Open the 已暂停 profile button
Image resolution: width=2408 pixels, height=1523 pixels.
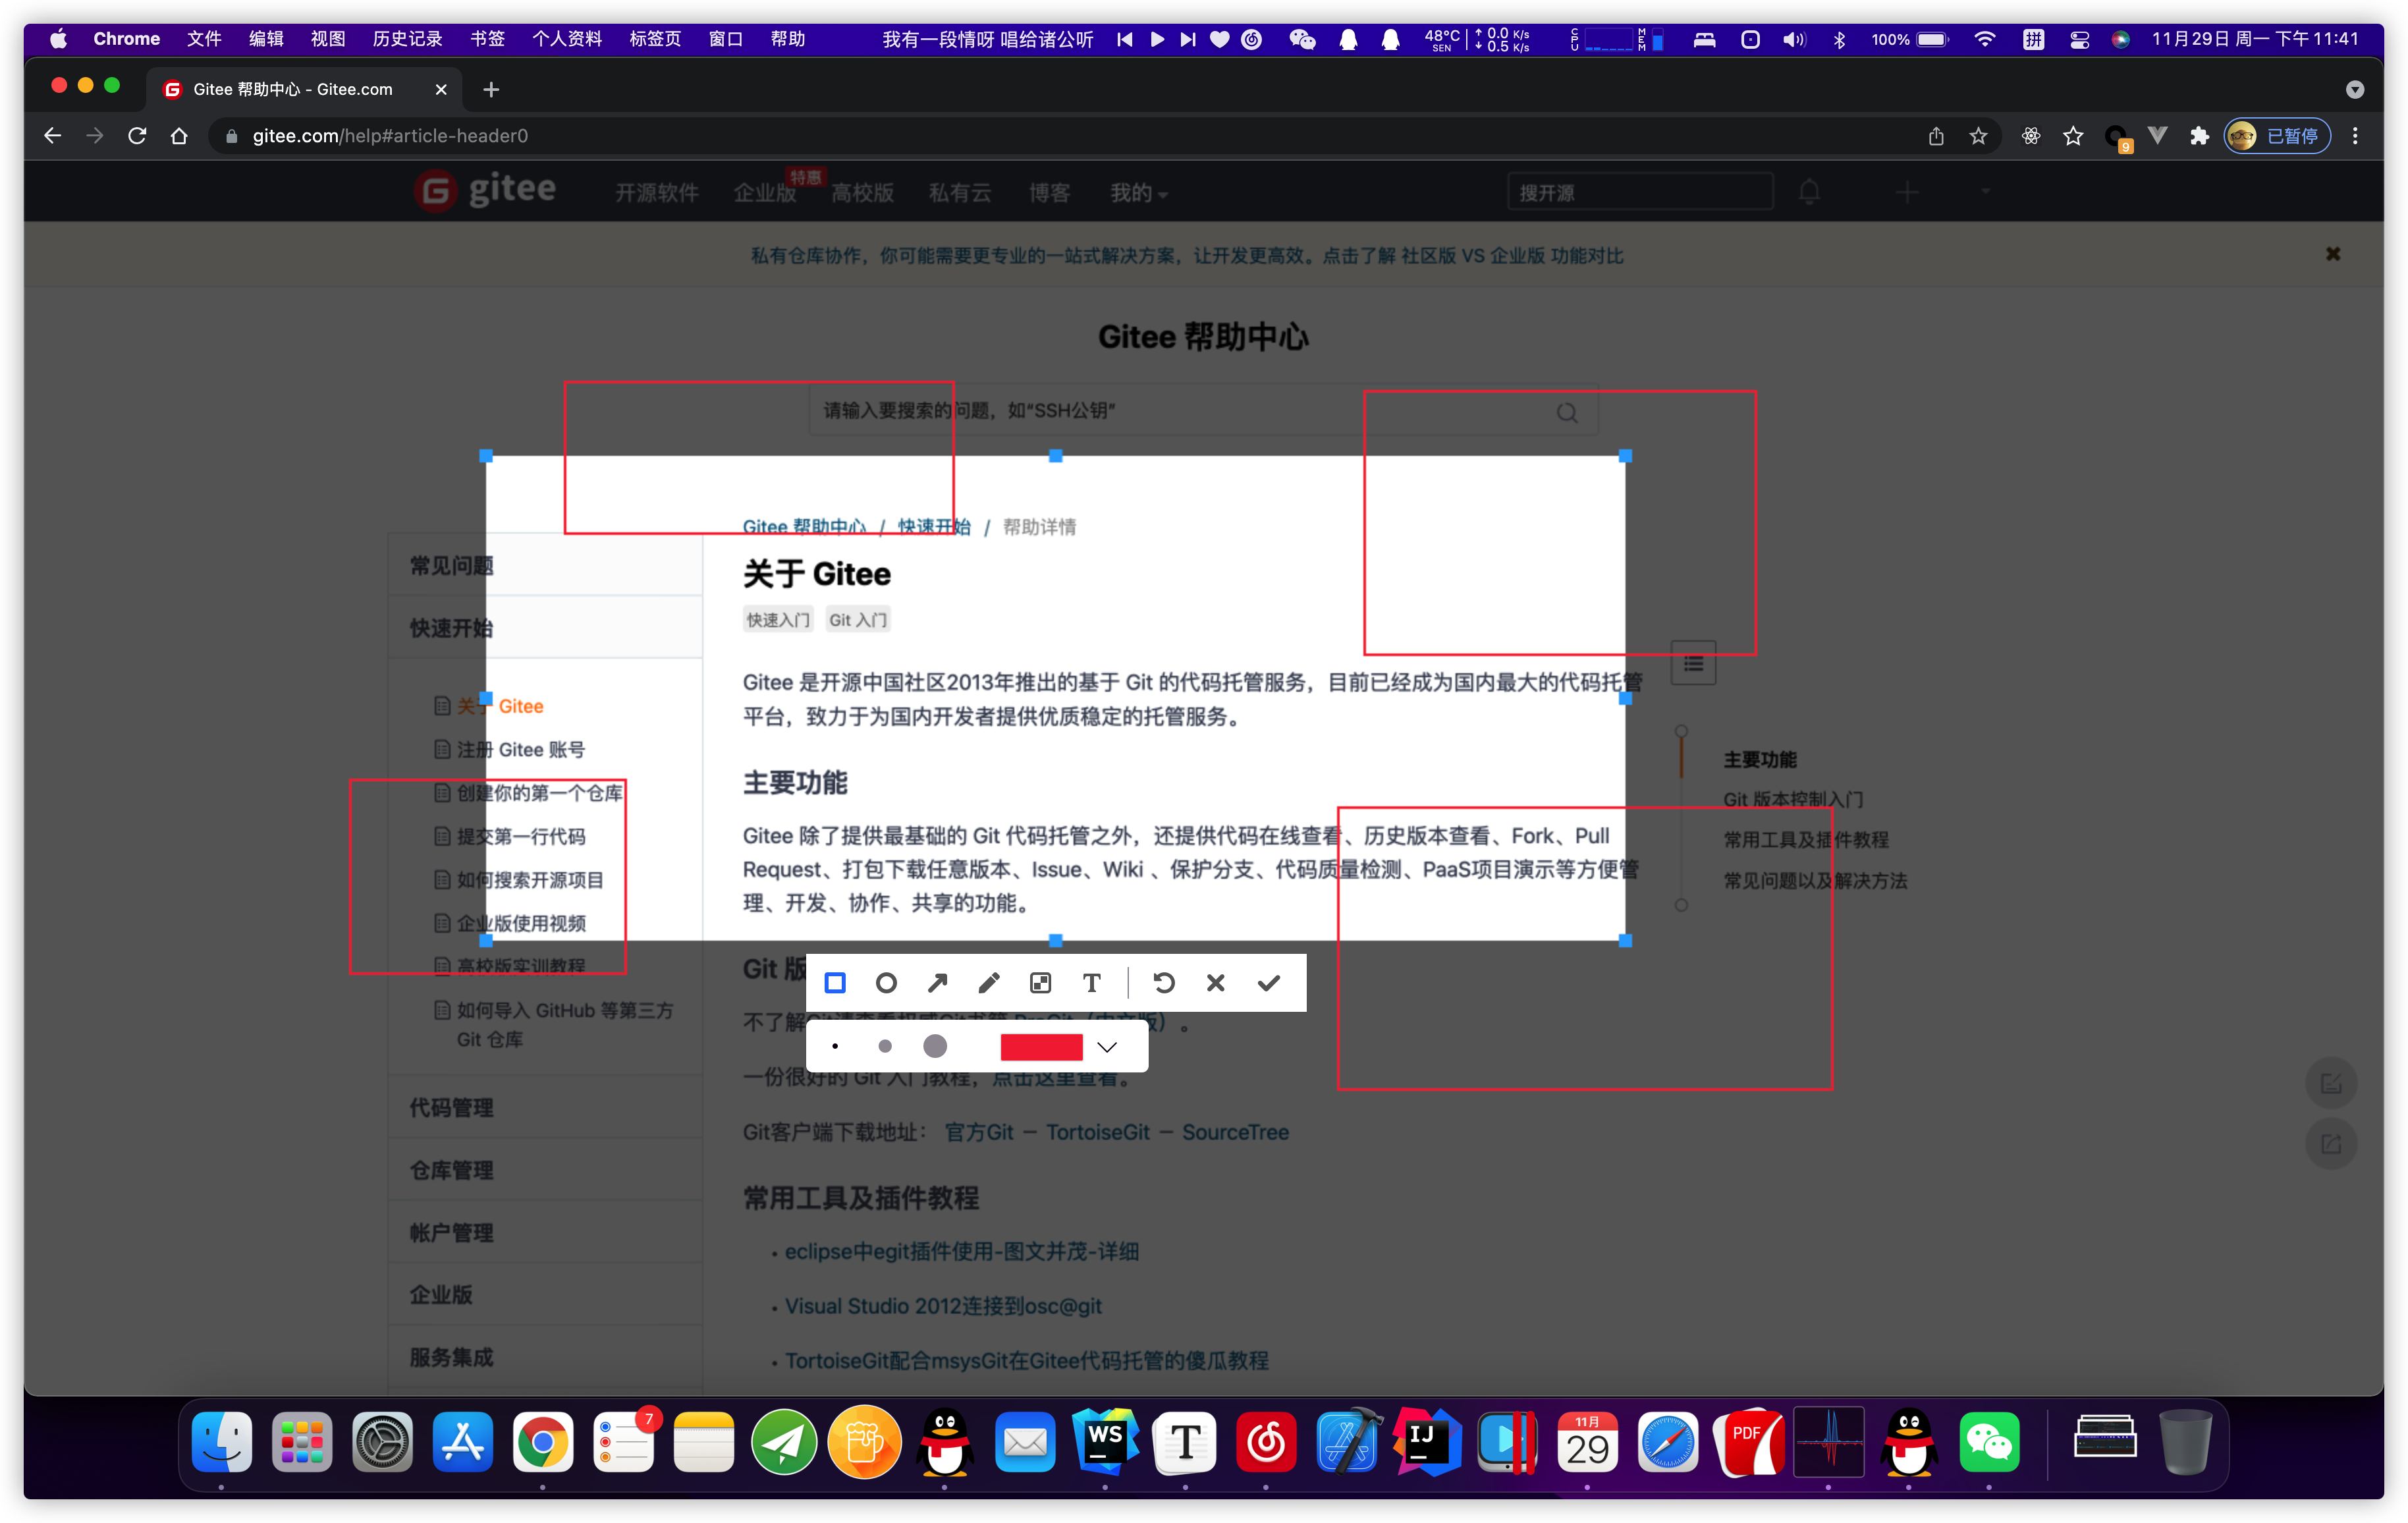coord(2277,136)
